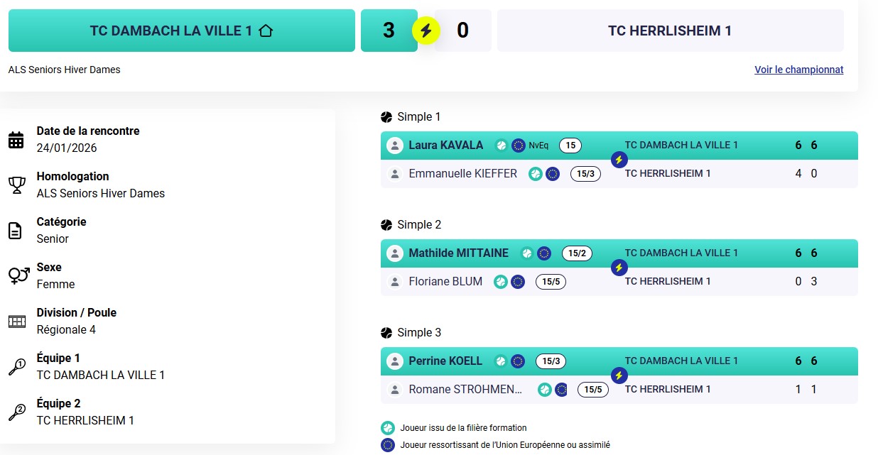Viewport: 878px width, 455px height.
Task: Click the formation badge beside Romane STROHMEN…
Action: [x=545, y=390]
